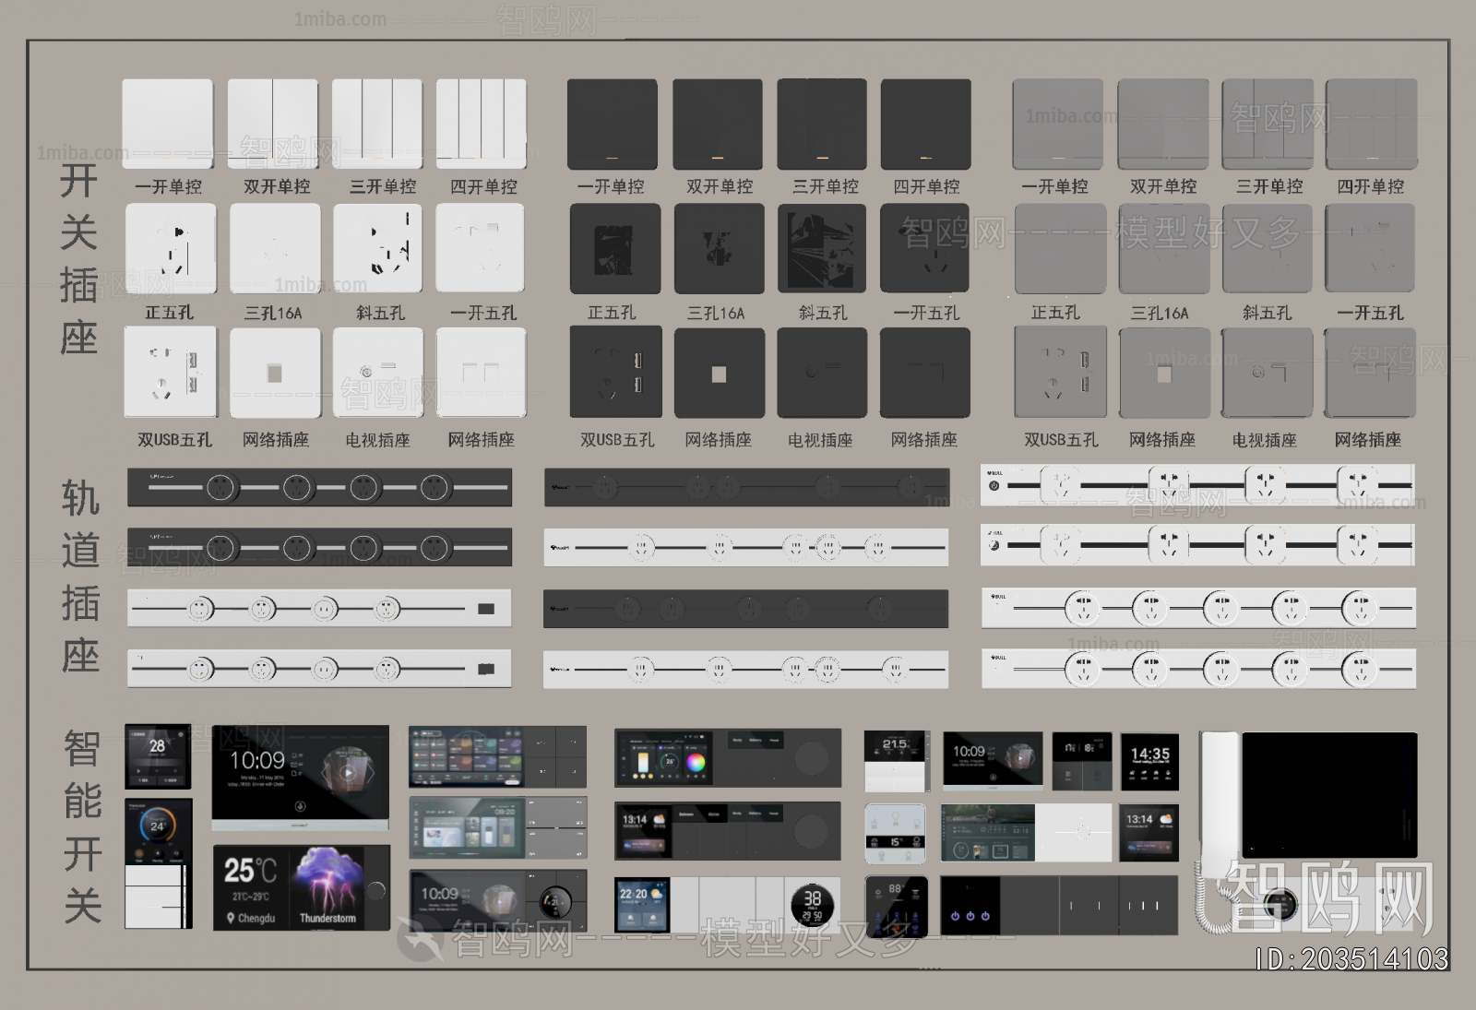Click the 轨道插座 section heading
This screenshot has height=1010, width=1476.
click(80, 576)
